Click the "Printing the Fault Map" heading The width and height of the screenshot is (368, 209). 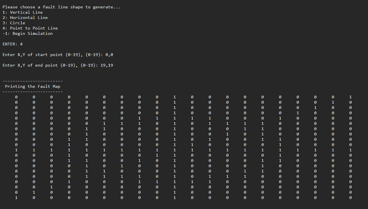click(x=33, y=86)
